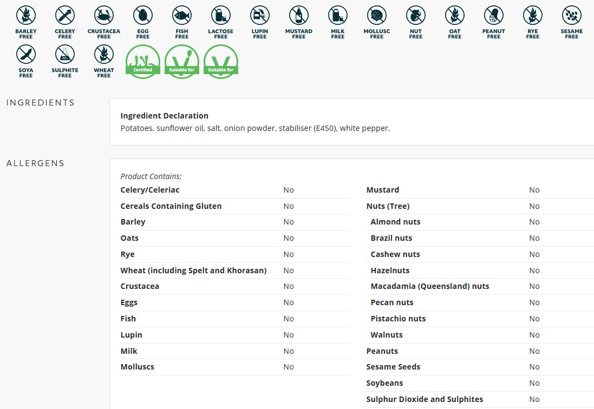Viewport: 594px width, 409px height.
Task: Click the Milk Free icon
Action: click(x=338, y=15)
